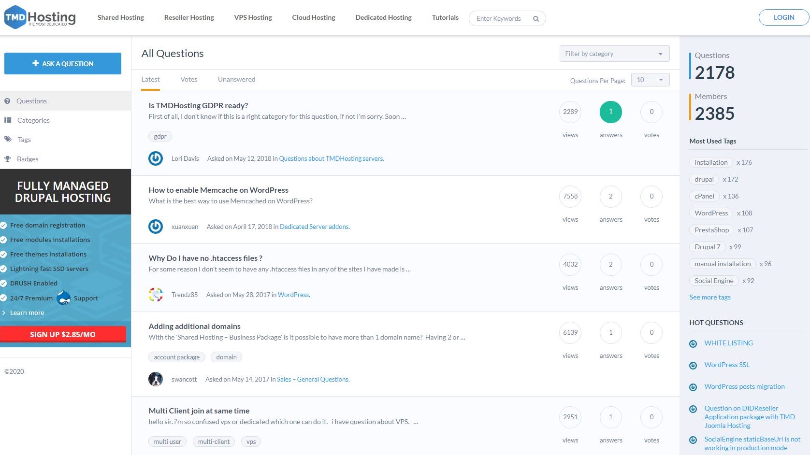Click the Categories list icon in sidebar
The image size is (810, 455).
[x=8, y=120]
